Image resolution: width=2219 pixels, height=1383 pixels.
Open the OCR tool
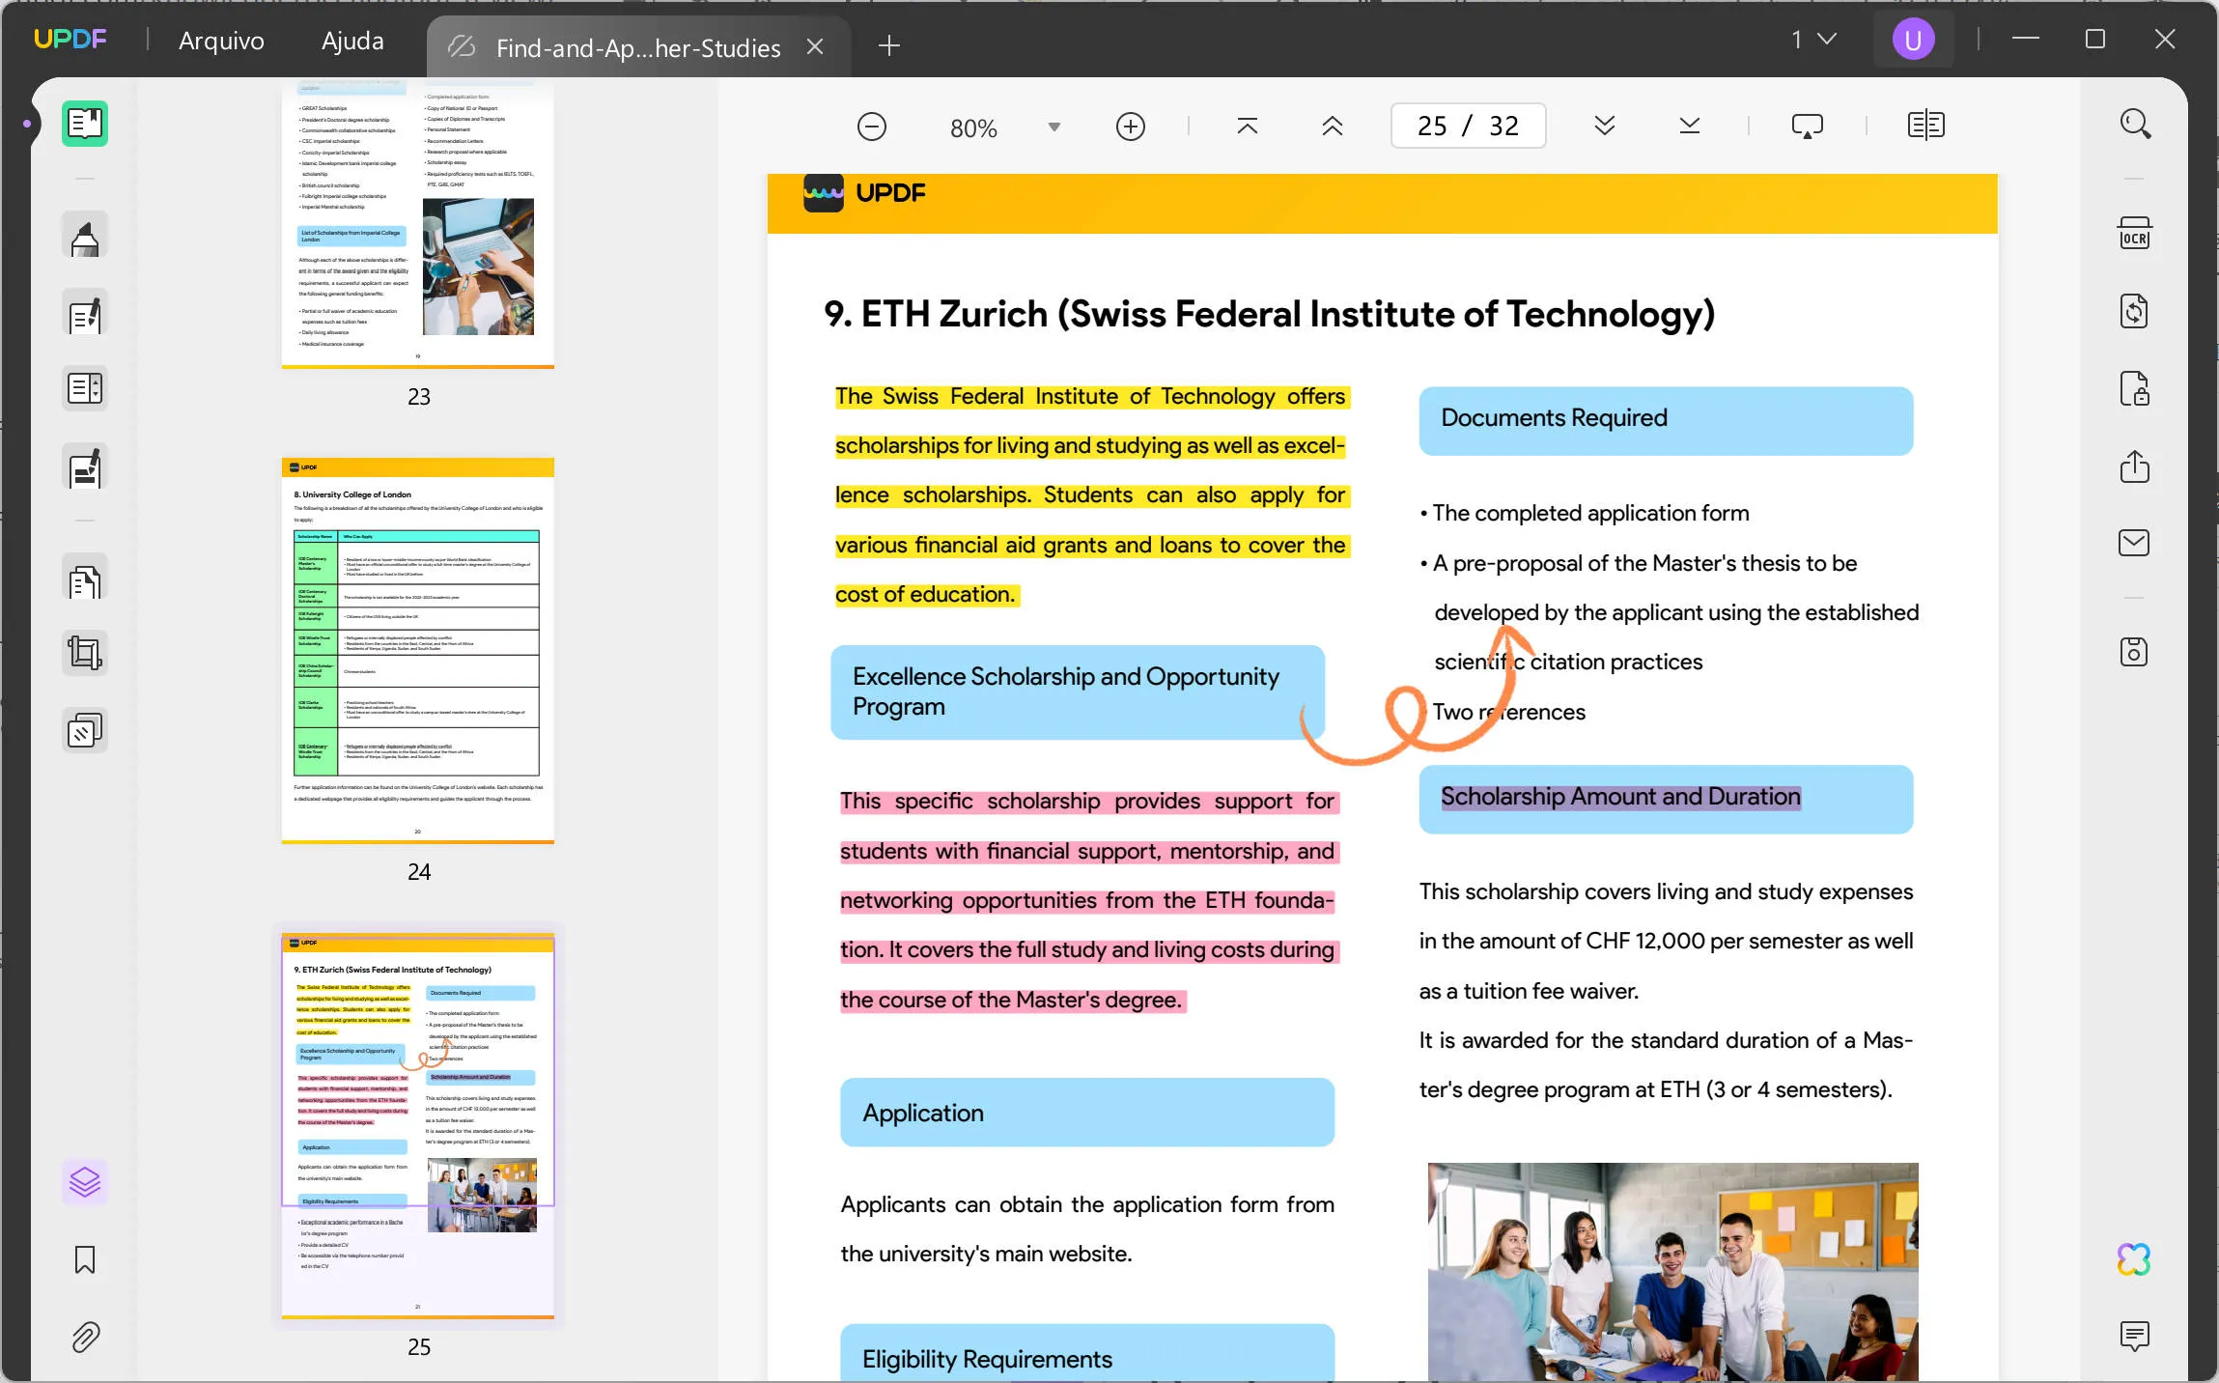tap(2134, 234)
